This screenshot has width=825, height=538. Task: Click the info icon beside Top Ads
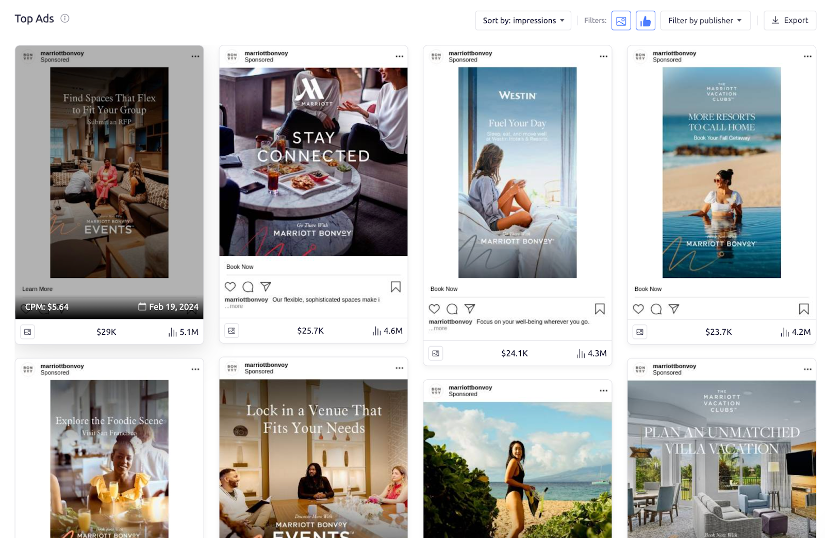pos(65,19)
